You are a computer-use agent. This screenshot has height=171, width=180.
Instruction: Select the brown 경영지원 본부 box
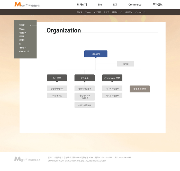(x=140, y=89)
